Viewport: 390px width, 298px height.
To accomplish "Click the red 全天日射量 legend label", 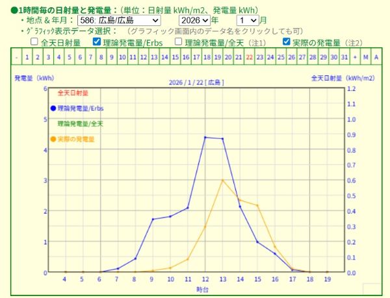I will [x=73, y=93].
